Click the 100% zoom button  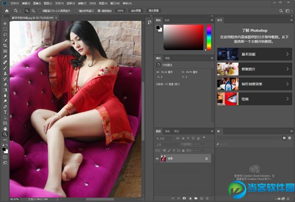tap(120, 10)
